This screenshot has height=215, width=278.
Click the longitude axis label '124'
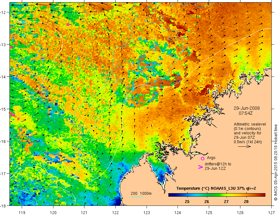click(x=178, y=212)
